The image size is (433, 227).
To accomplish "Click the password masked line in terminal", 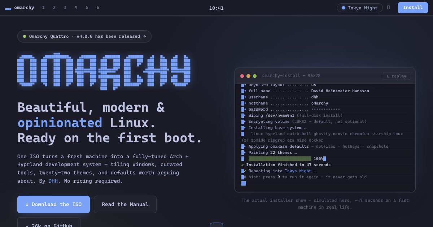I will (290, 109).
